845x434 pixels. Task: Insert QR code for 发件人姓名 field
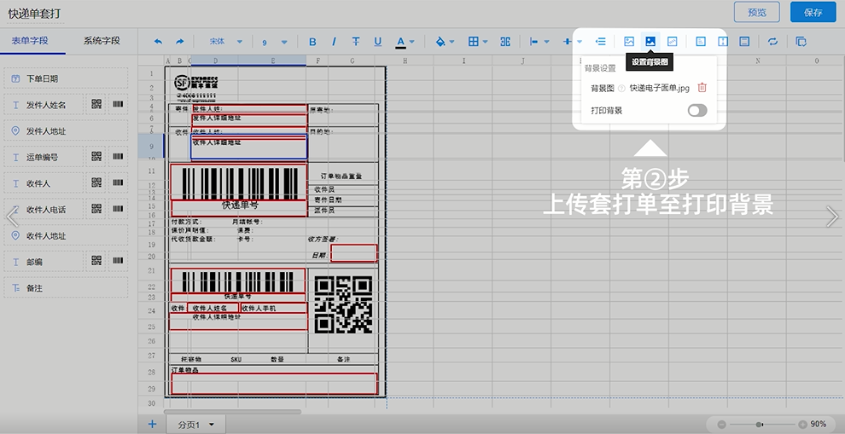[x=96, y=105]
